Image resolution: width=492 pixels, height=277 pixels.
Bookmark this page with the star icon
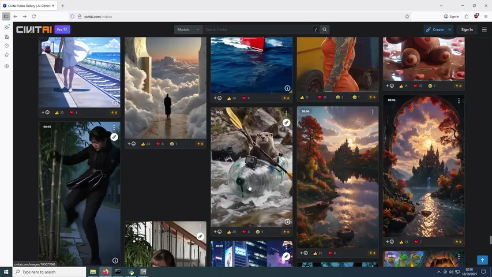pos(407,16)
